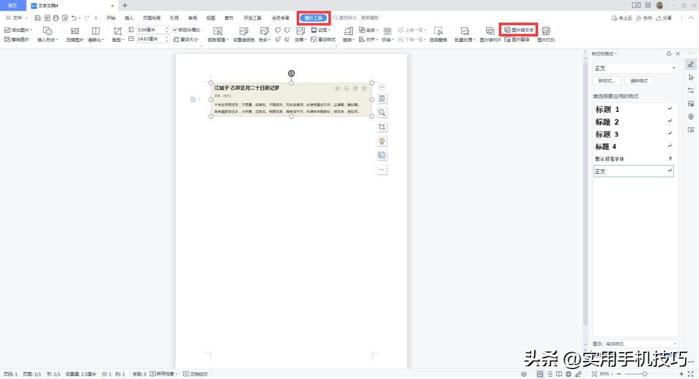The image size is (699, 379).
Task: Click the magnifier icon beside the image
Action: pyautogui.click(x=382, y=113)
